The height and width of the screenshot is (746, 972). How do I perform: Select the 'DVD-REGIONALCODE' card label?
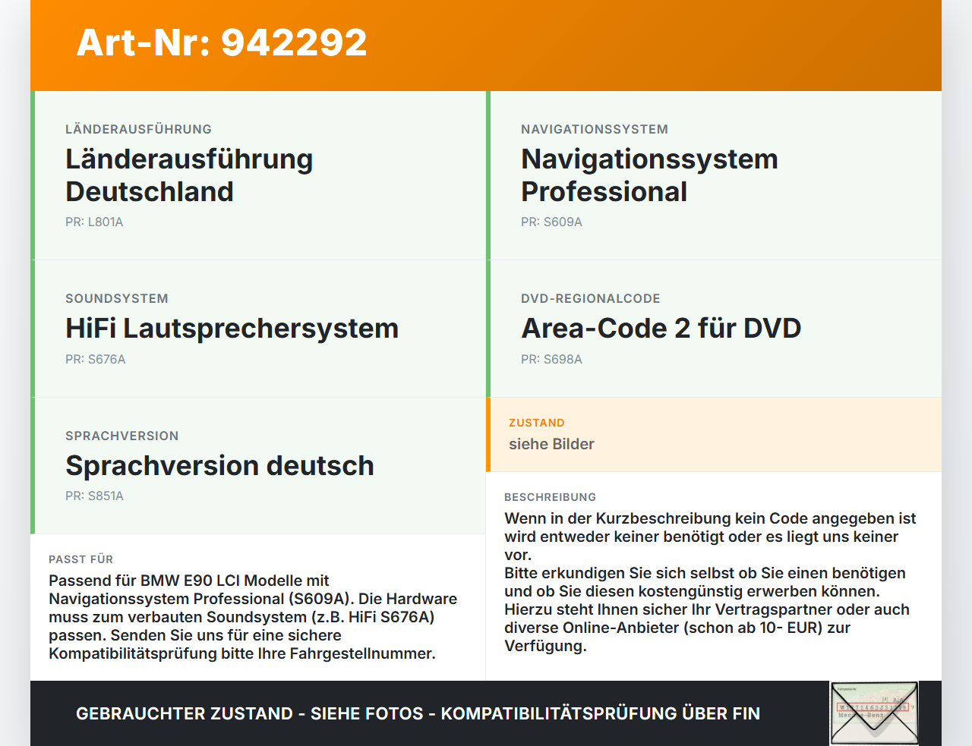[591, 298]
